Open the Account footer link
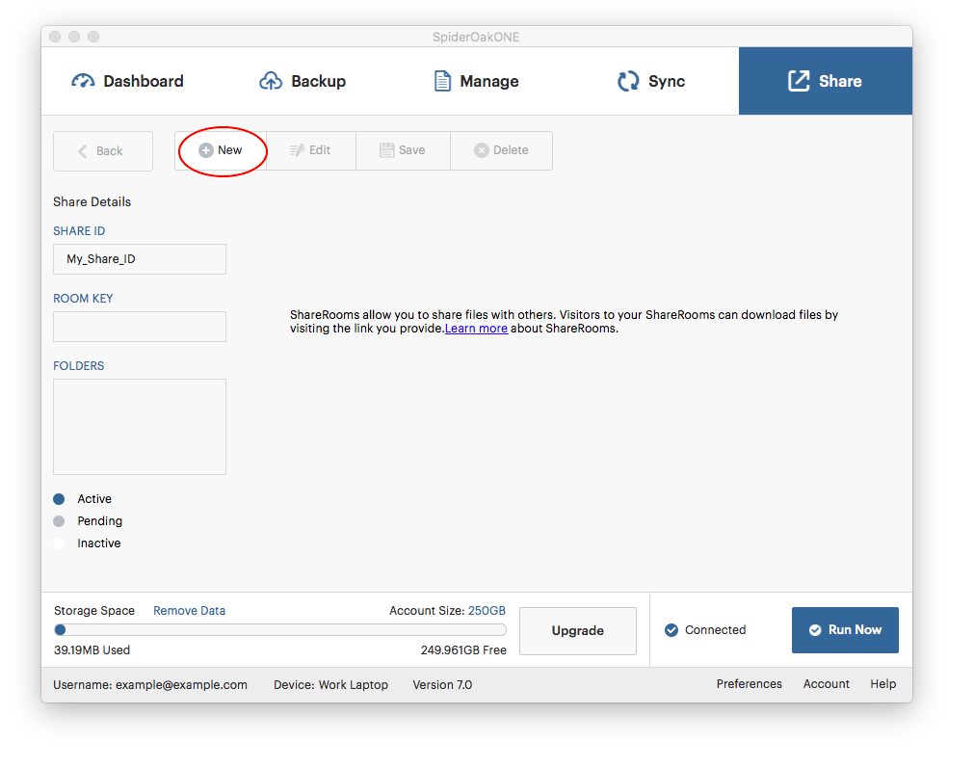Viewport: 974px width, 768px height. 827,684
